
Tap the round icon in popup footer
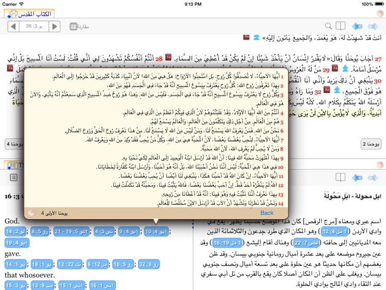coord(32,213)
